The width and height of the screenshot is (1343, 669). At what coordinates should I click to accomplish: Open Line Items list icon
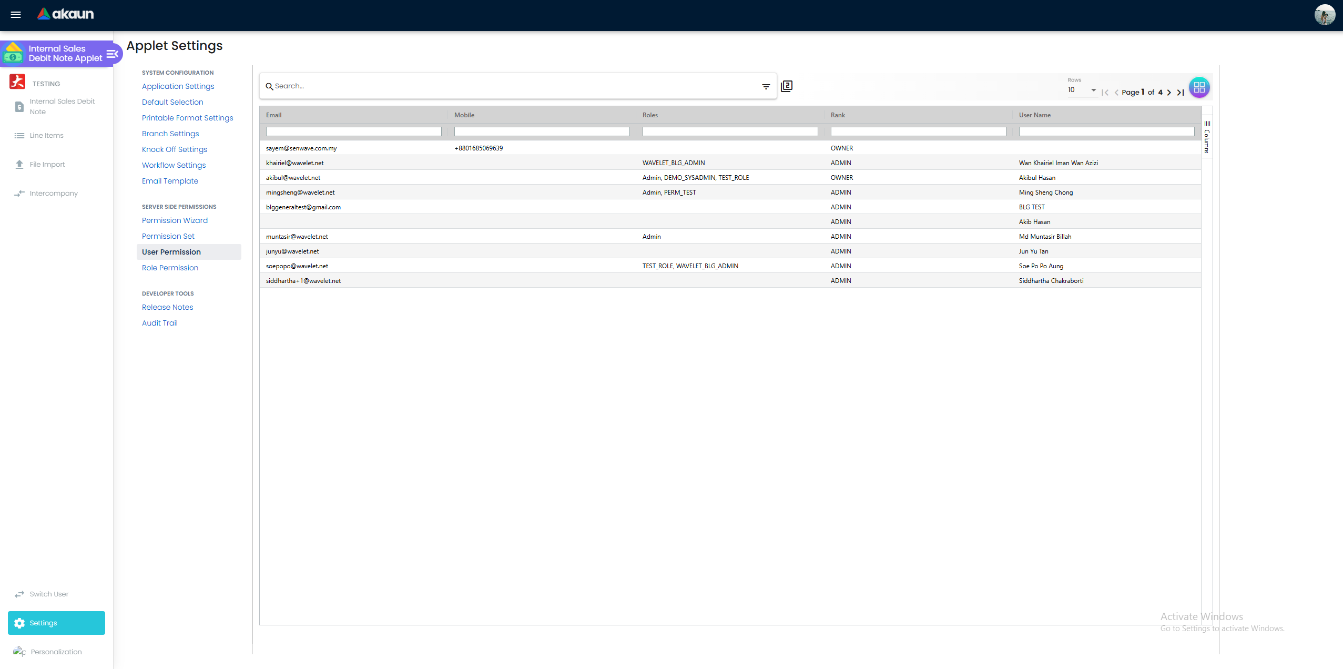(x=19, y=136)
